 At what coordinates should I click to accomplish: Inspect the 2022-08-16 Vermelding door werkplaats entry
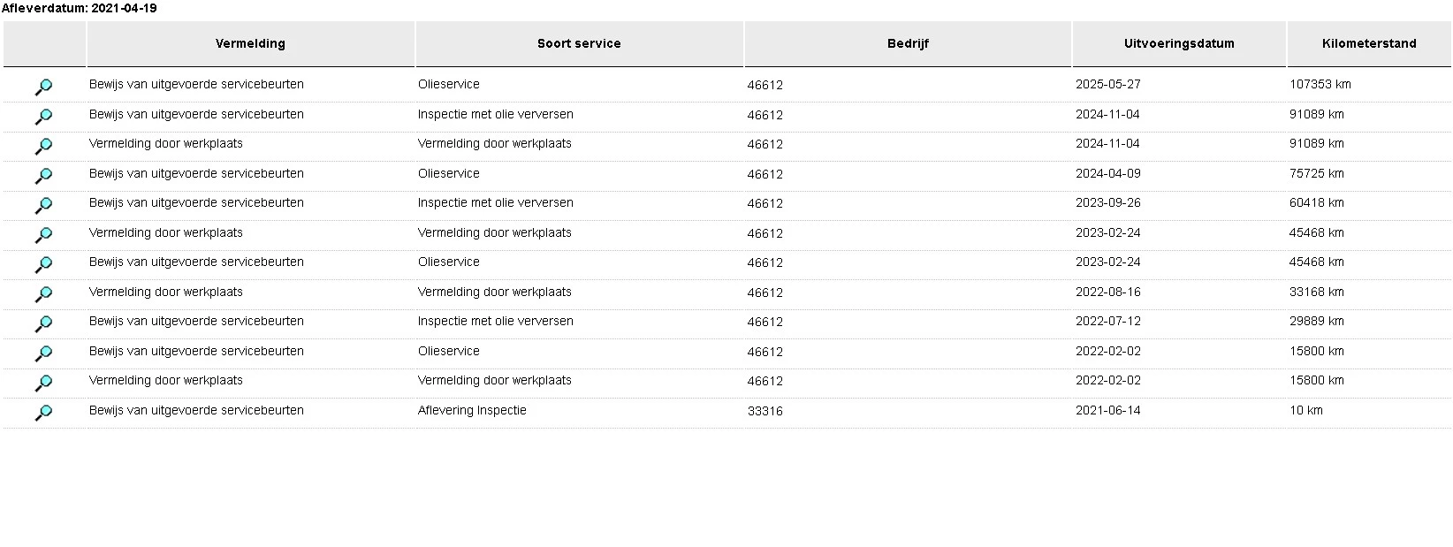43,294
